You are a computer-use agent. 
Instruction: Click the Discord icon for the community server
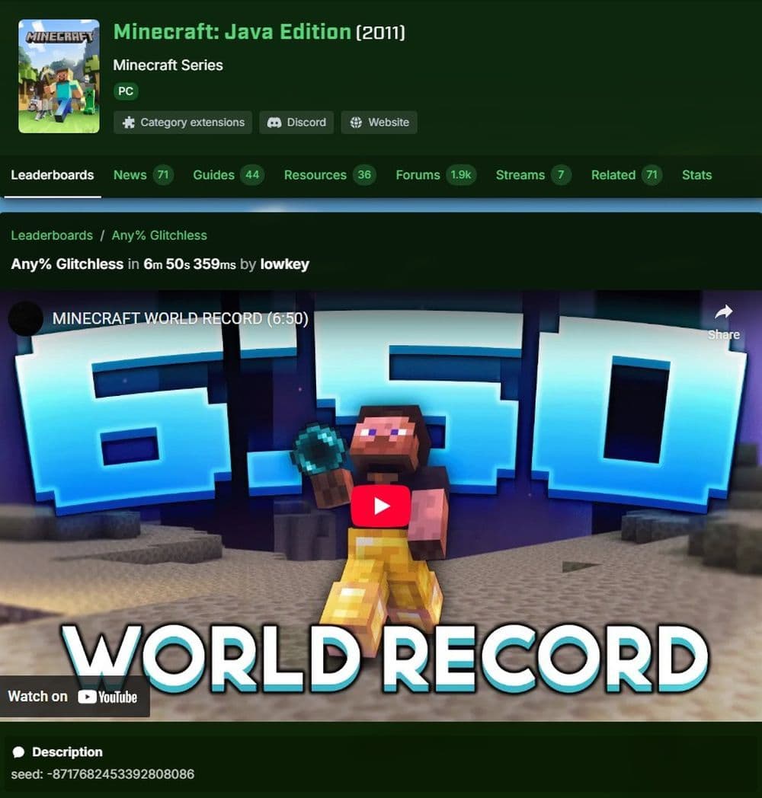(x=273, y=123)
